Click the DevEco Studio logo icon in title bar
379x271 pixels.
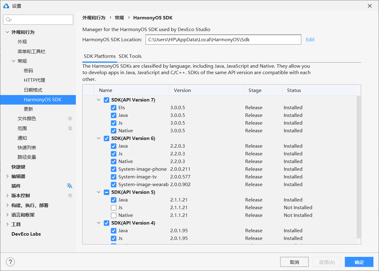point(6,6)
